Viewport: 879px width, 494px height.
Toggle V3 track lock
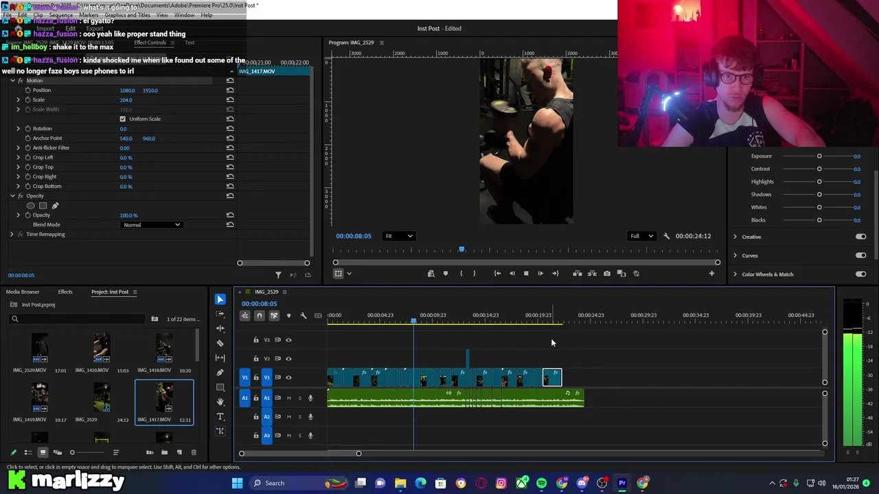[x=256, y=340]
